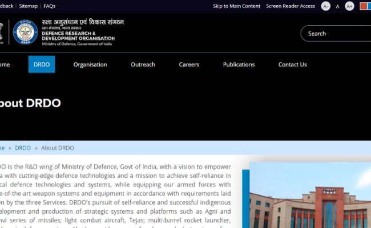The image size is (371, 228).
Task: Expand the Careers menu
Action: coord(189,64)
